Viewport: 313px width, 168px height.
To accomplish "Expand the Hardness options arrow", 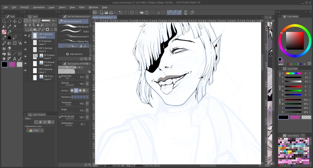I will pyautogui.click(x=87, y=97).
